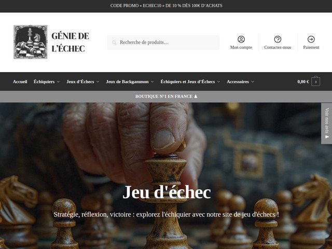Screen dimensions: 332x249
Task: Click the 0,00 € cart total link
Action: 303,81
